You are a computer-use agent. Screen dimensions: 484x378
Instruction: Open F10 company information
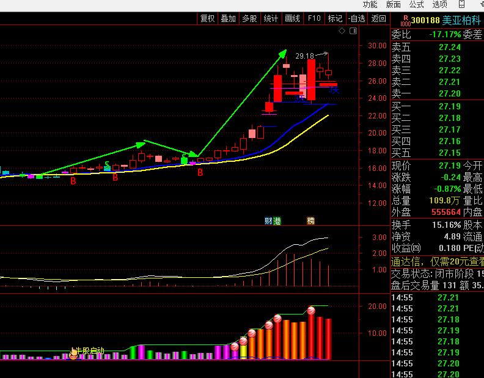[x=314, y=19]
